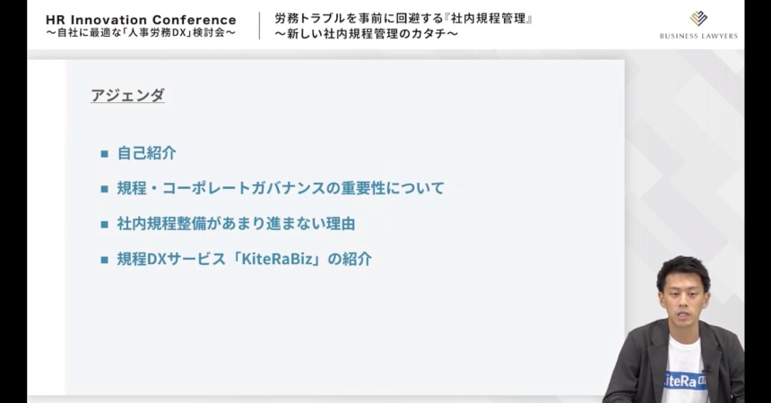The height and width of the screenshot is (403, 771).
Task: Click the vertical divider line in header
Action: pos(259,25)
